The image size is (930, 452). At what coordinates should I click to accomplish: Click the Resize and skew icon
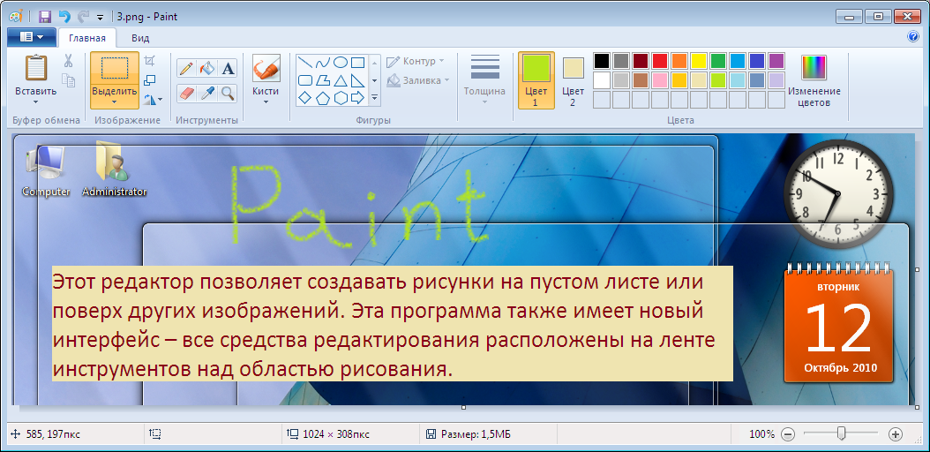click(150, 80)
